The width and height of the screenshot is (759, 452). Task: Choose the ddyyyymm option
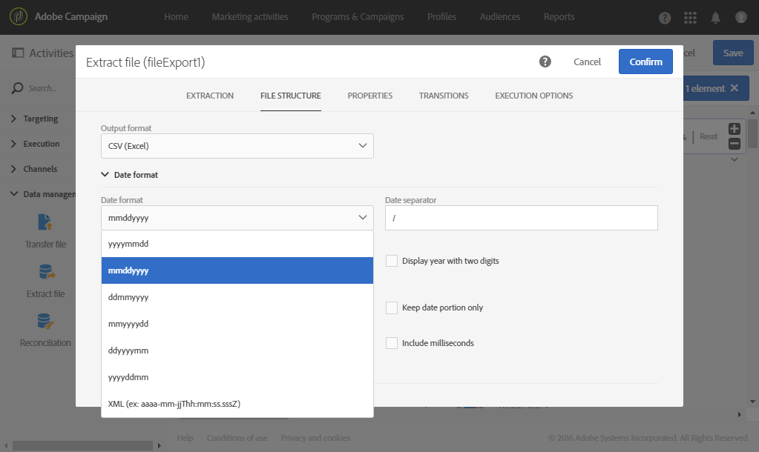237,350
